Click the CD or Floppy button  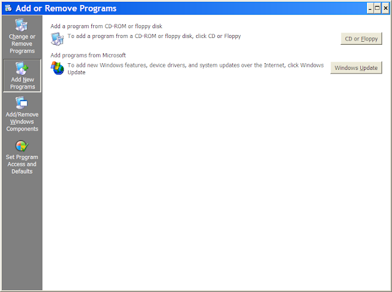pos(361,39)
